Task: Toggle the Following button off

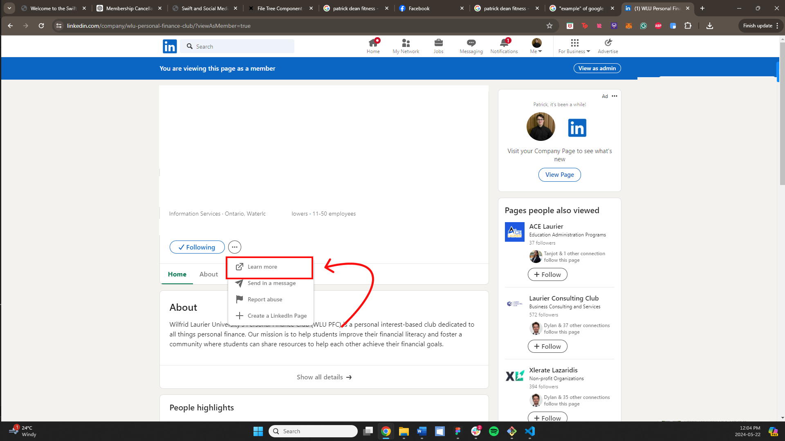Action: [197, 247]
